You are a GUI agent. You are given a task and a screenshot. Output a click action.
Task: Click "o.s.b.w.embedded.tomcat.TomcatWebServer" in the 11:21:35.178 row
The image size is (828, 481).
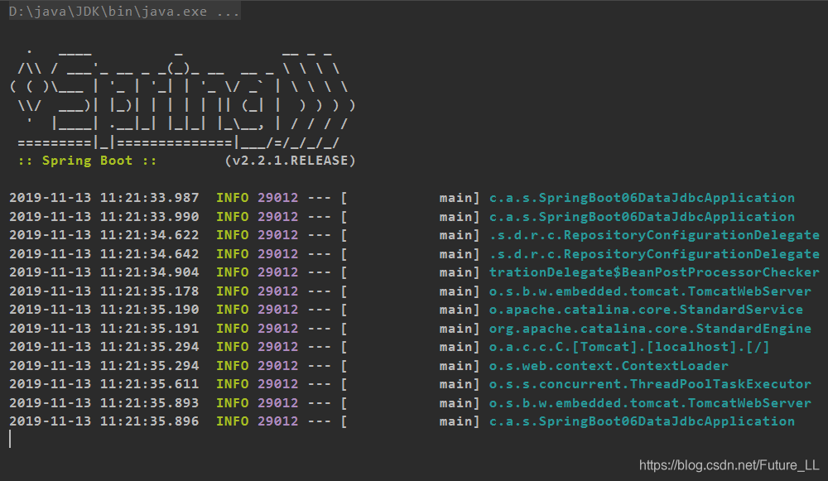pyautogui.click(x=650, y=291)
